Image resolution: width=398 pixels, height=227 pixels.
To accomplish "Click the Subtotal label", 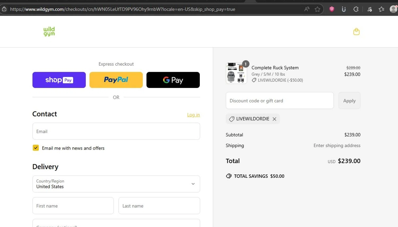I will click(x=234, y=135).
